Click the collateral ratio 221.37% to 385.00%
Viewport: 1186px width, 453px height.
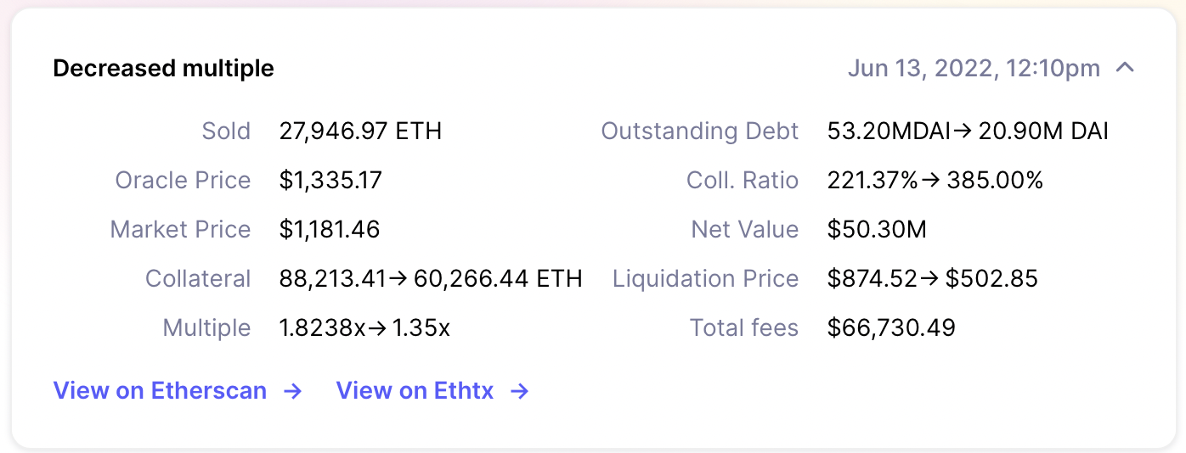[935, 181]
